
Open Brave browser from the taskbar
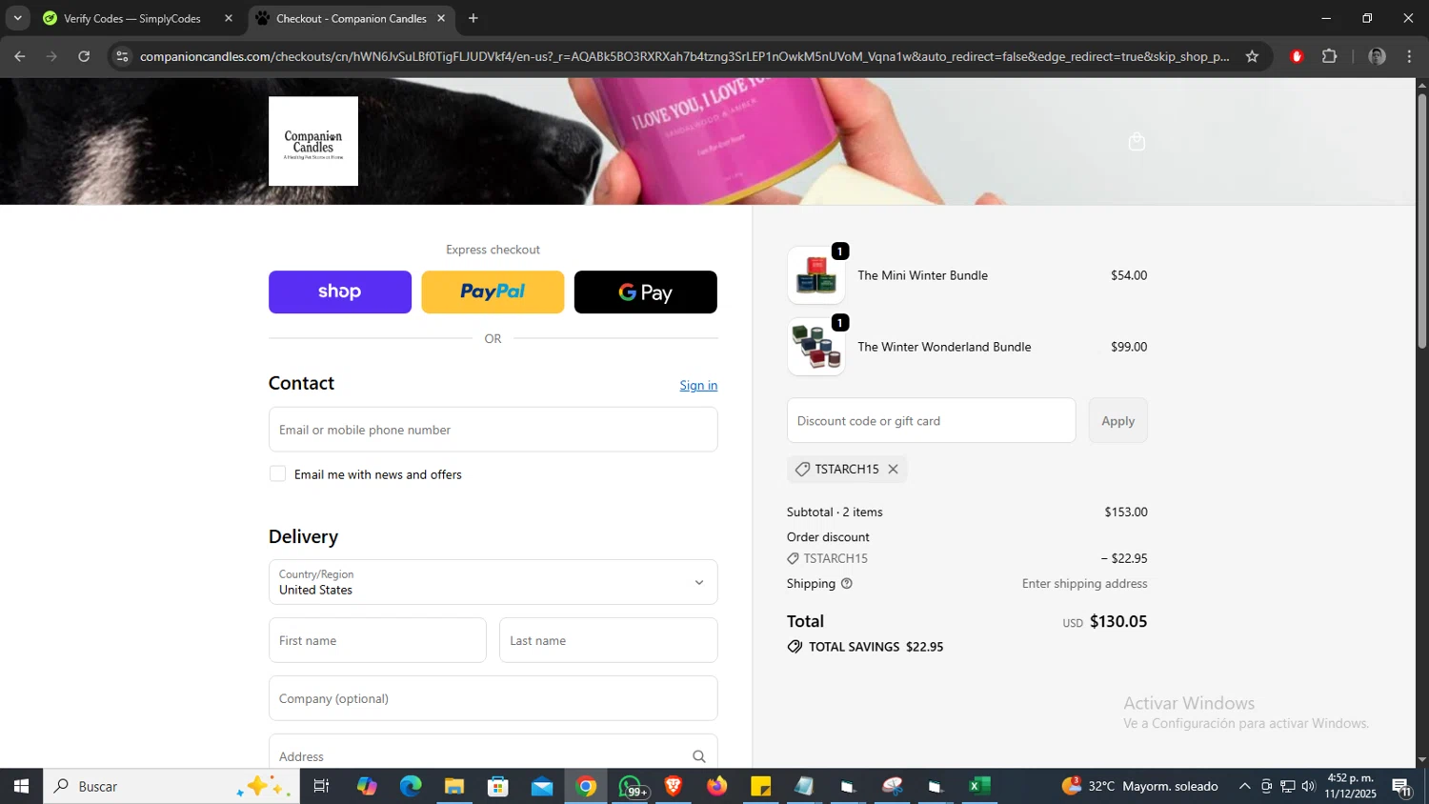(x=674, y=786)
